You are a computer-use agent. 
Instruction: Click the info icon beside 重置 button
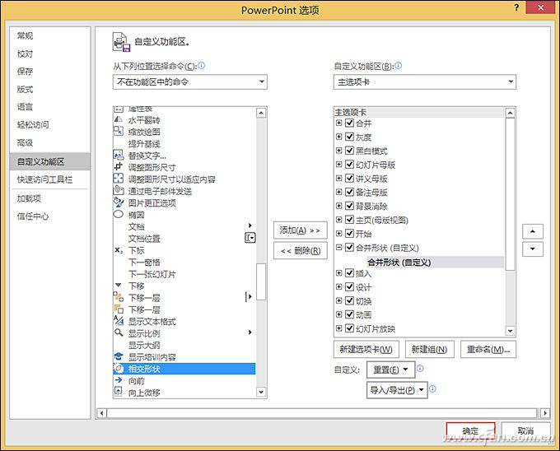pyautogui.click(x=420, y=368)
